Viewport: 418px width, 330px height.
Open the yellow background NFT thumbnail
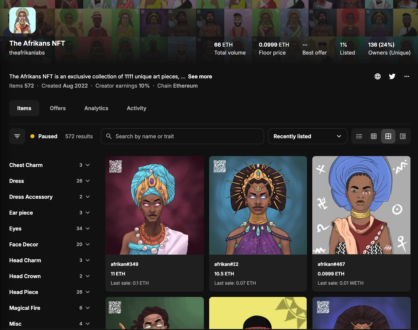258,313
